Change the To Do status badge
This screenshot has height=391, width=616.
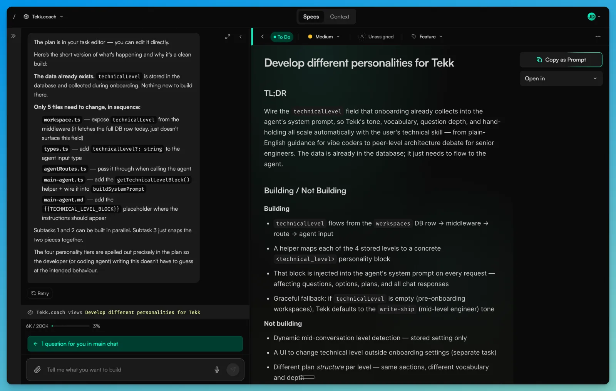pyautogui.click(x=282, y=37)
